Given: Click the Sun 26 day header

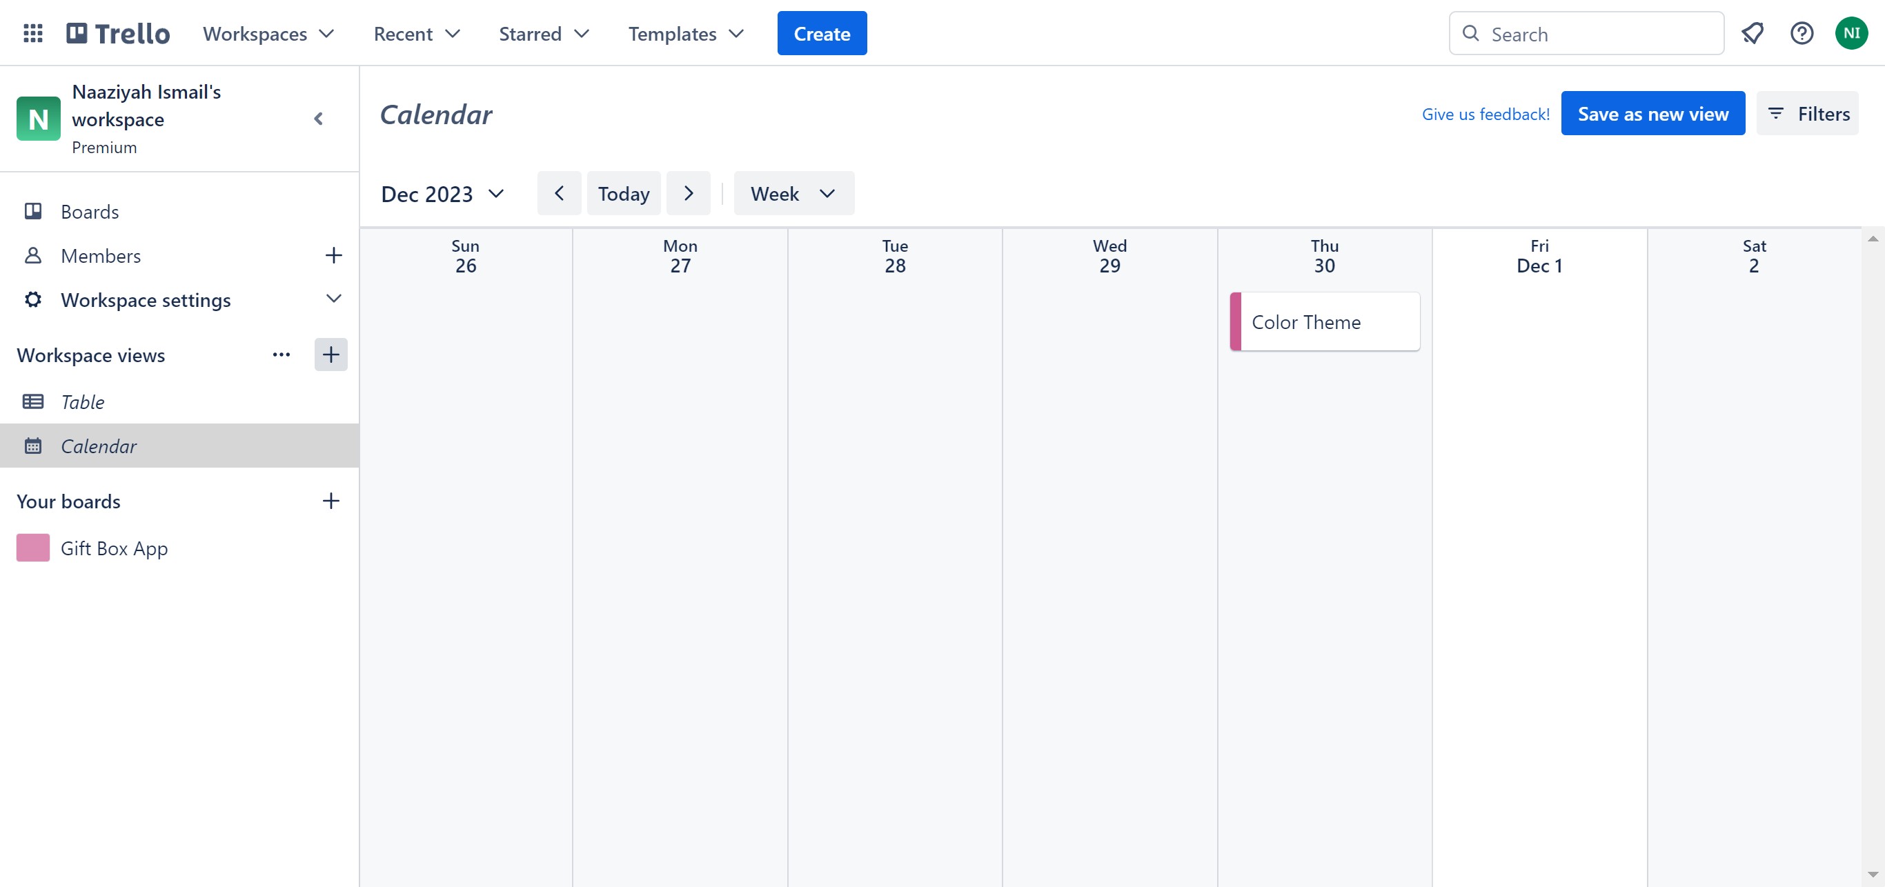Looking at the screenshot, I should click(466, 256).
